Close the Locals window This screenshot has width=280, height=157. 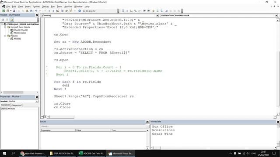point(147,122)
